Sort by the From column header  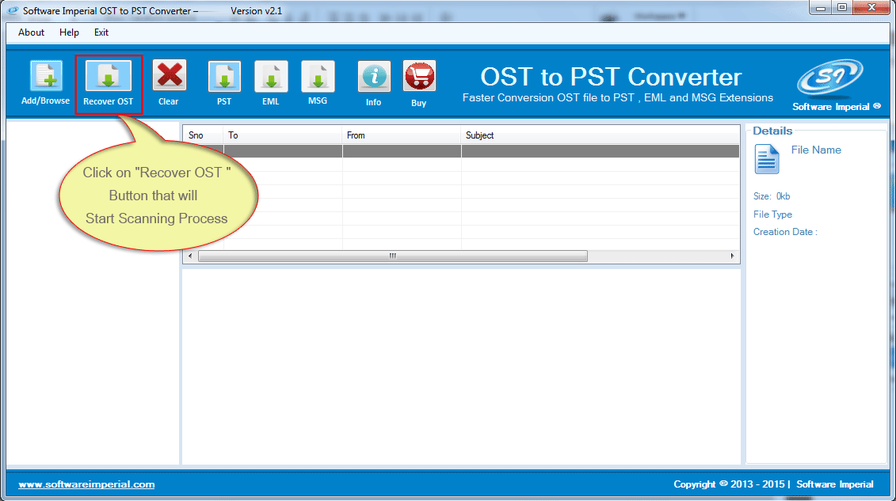[402, 135]
